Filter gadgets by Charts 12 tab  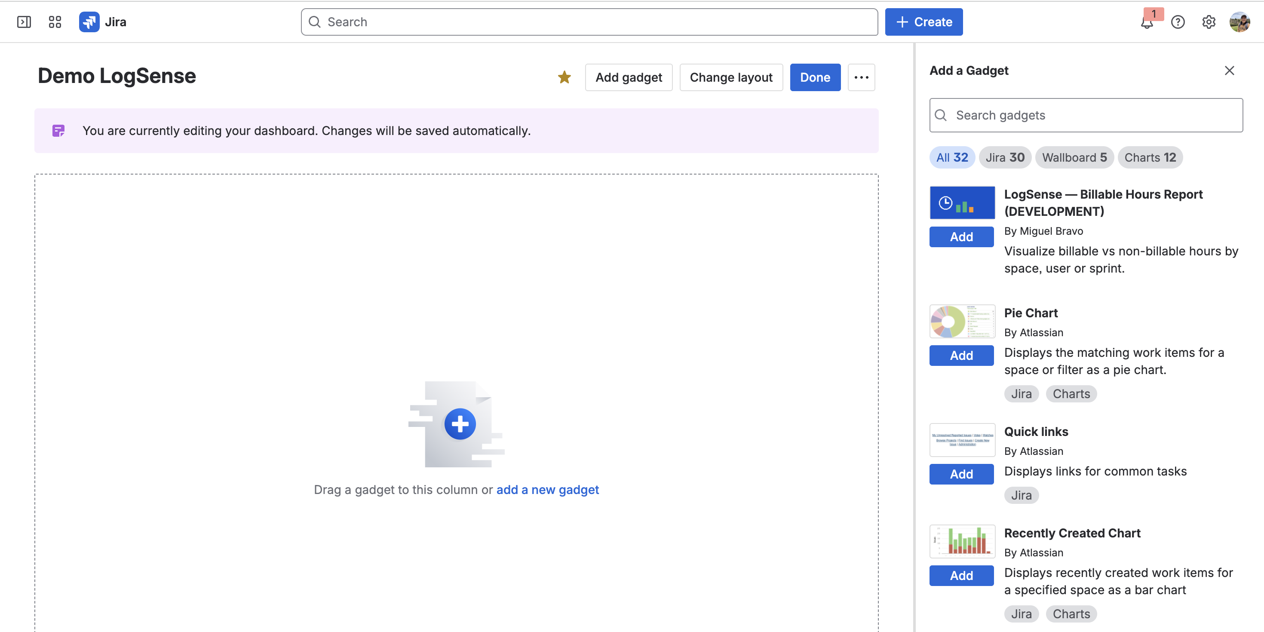[1150, 157]
